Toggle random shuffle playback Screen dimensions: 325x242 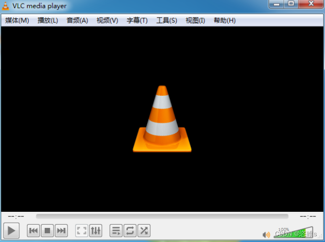click(x=144, y=231)
